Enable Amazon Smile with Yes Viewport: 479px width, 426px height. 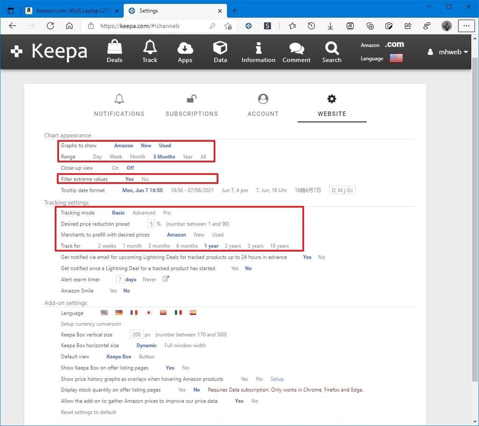pos(112,290)
